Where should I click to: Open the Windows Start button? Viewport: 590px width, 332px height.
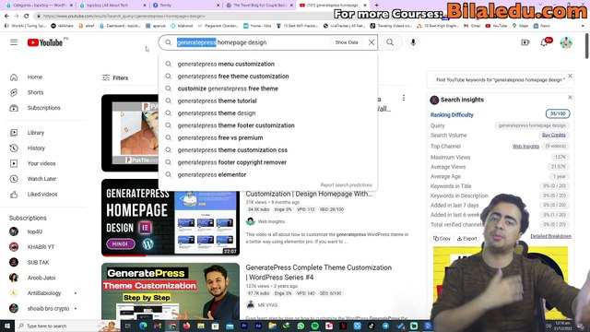(x=7, y=326)
